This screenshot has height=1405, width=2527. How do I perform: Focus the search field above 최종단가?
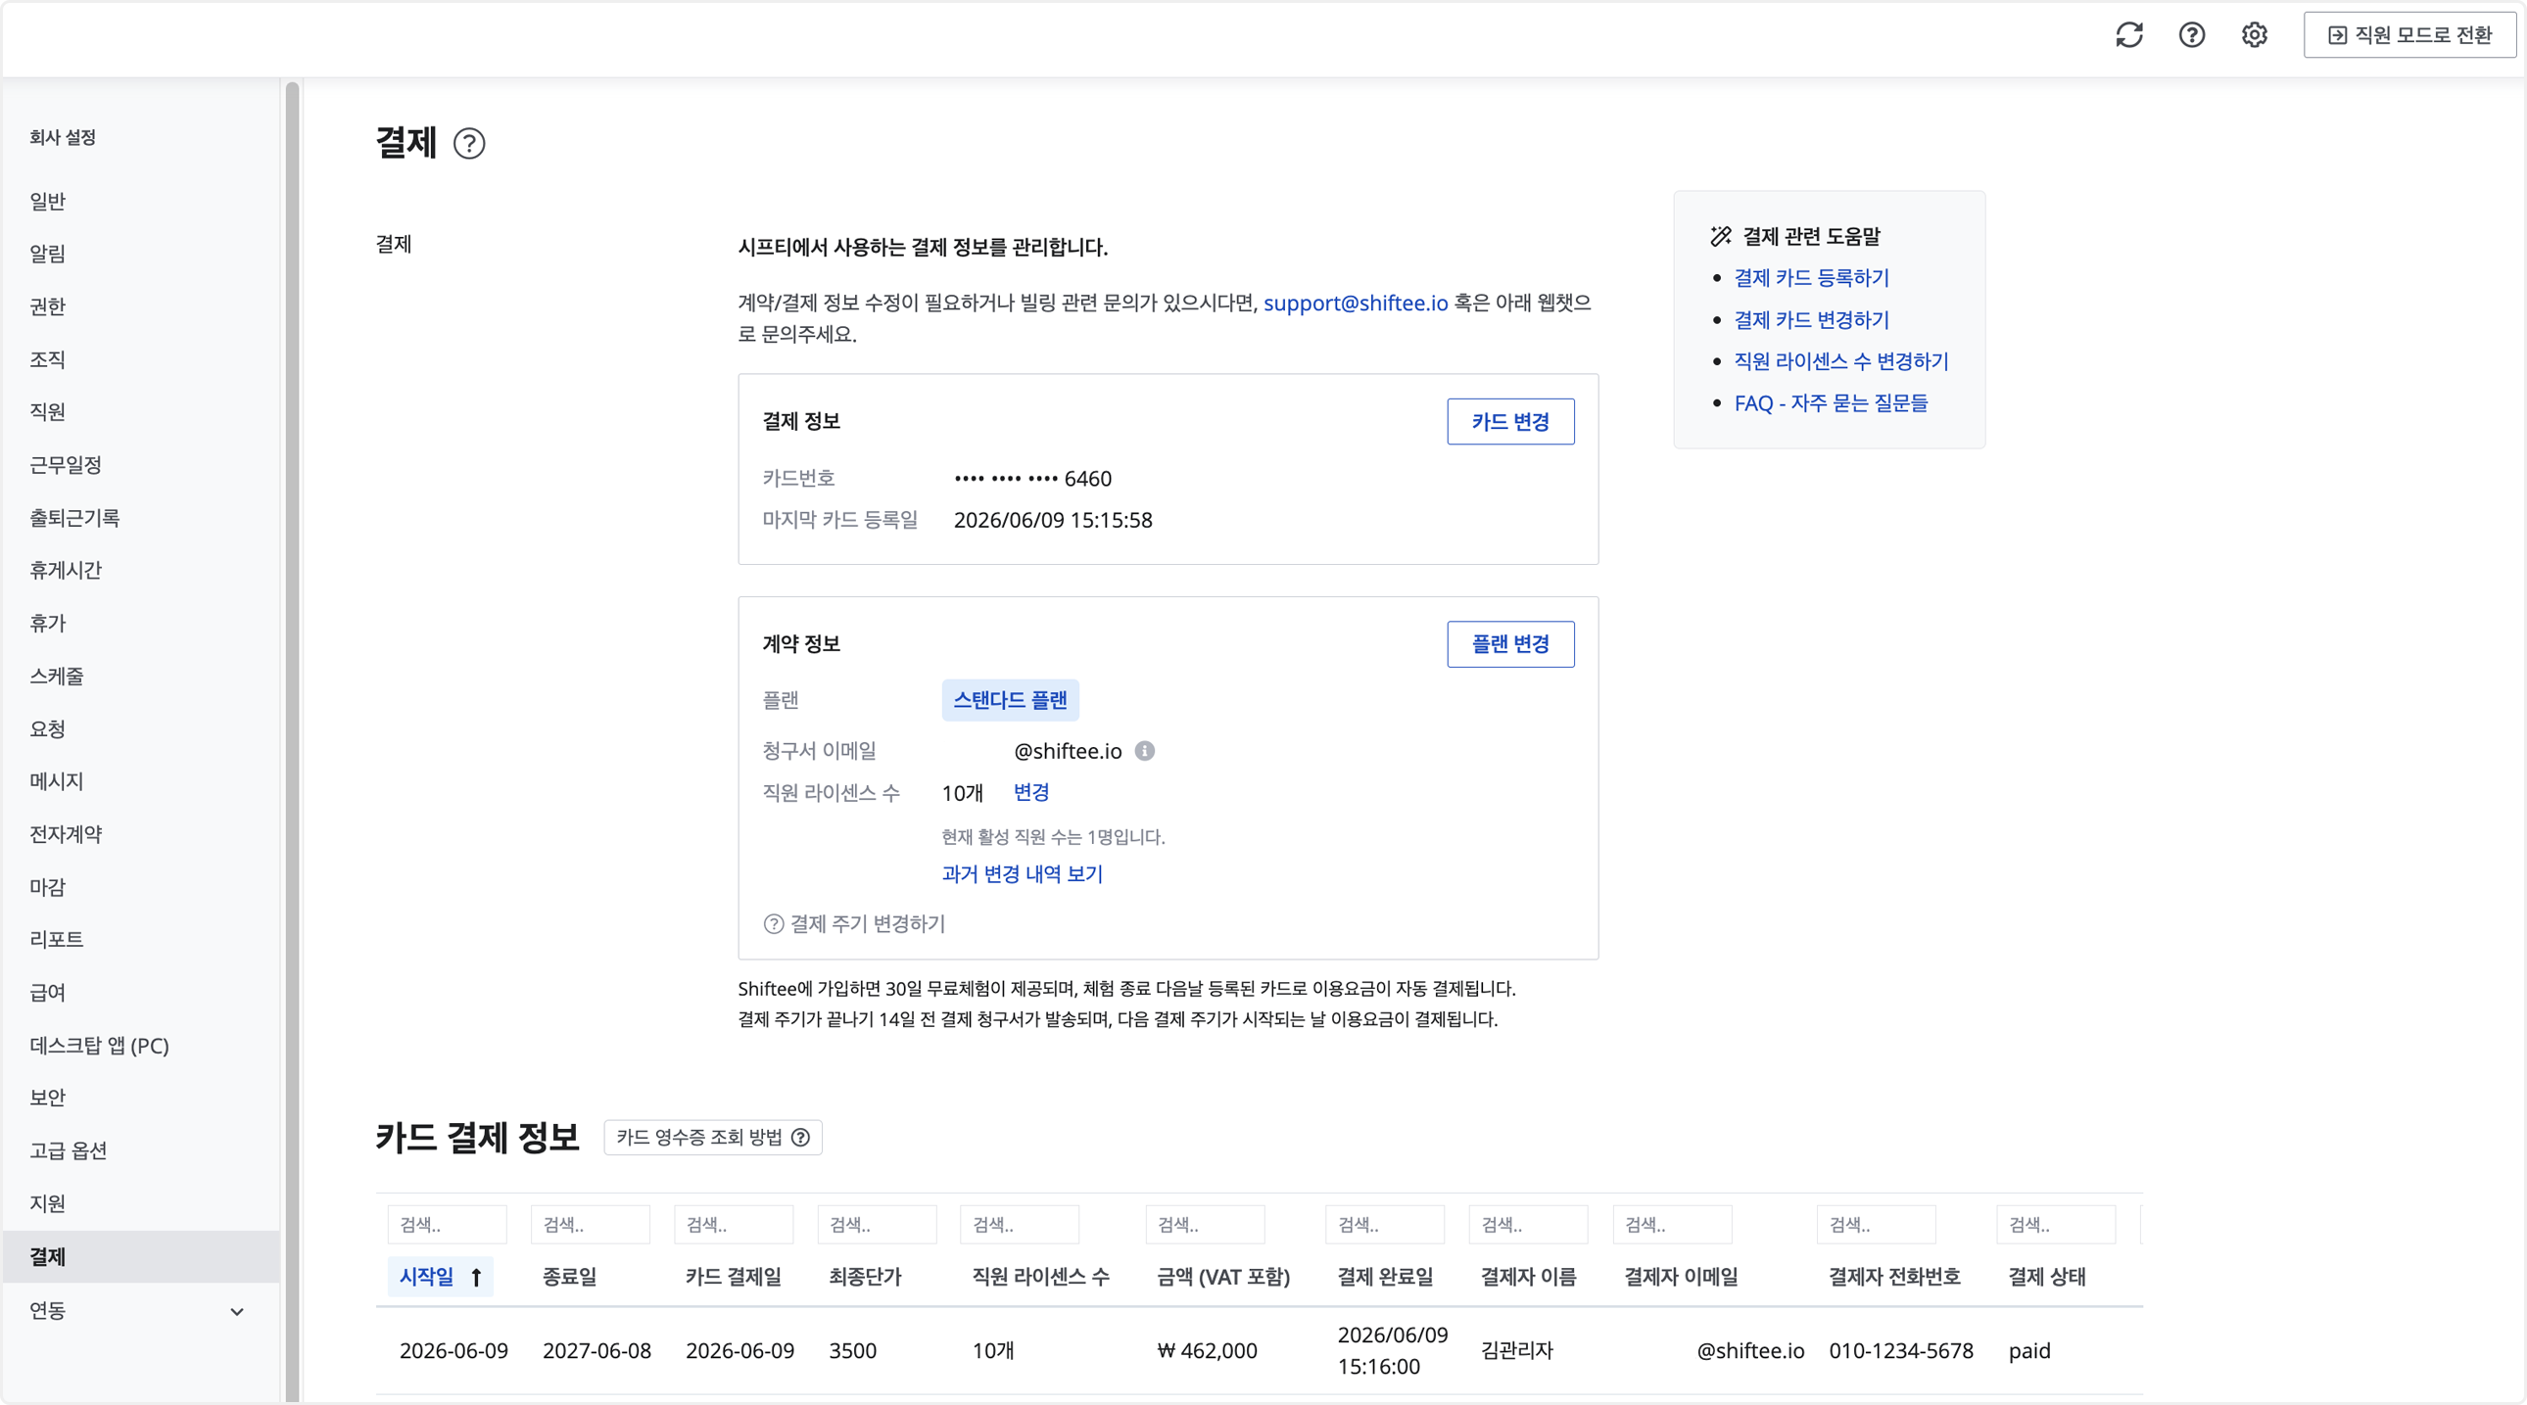pyautogui.click(x=877, y=1226)
